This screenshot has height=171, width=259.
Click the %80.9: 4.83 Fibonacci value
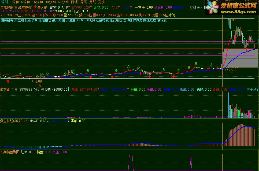pos(64,11)
